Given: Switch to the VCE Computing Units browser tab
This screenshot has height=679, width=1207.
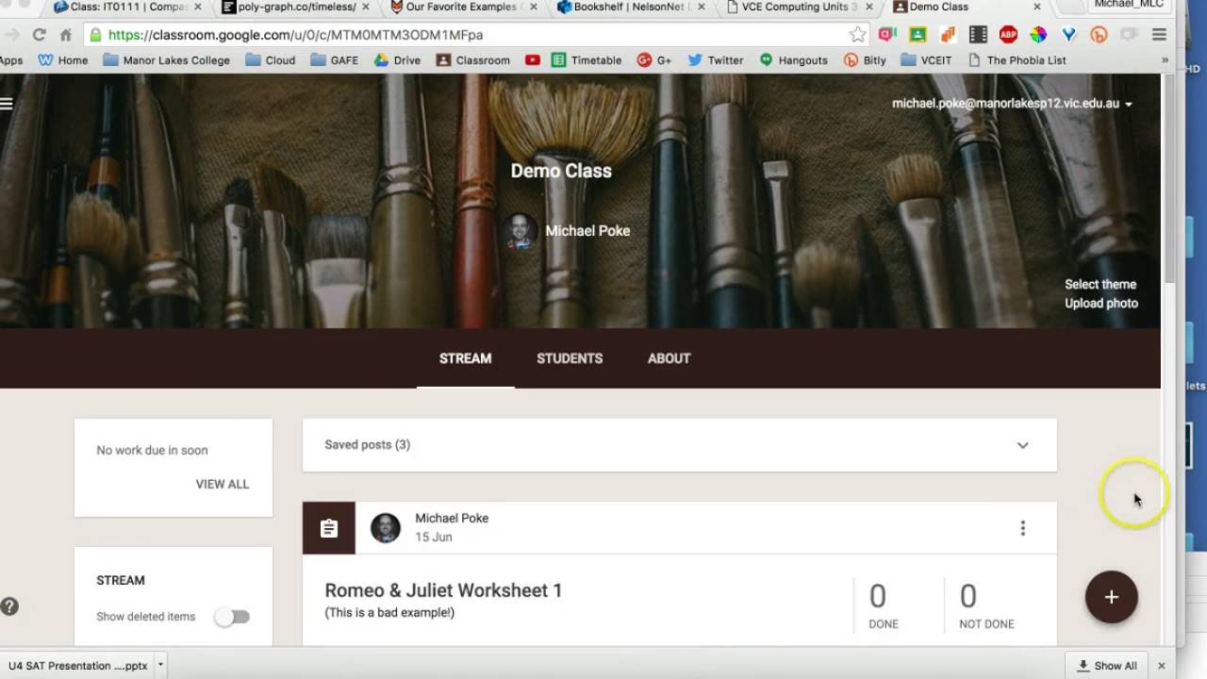Looking at the screenshot, I should 798,7.
